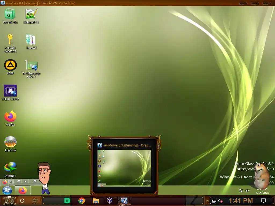
Task: Open the host Action Center notification icon
Action: (x=263, y=201)
